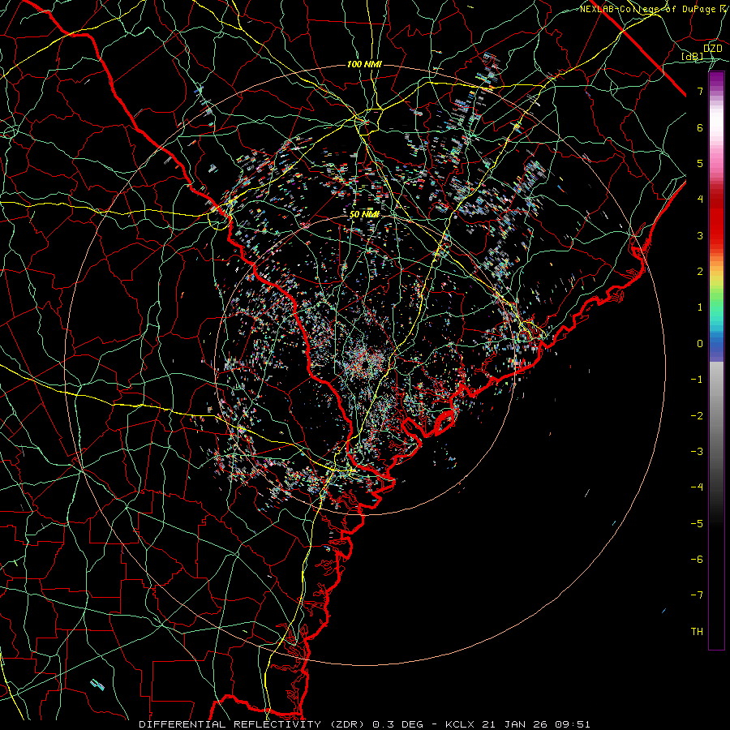The height and width of the screenshot is (730, 730).
Task: Click the -2 scale value
Action: click(697, 415)
